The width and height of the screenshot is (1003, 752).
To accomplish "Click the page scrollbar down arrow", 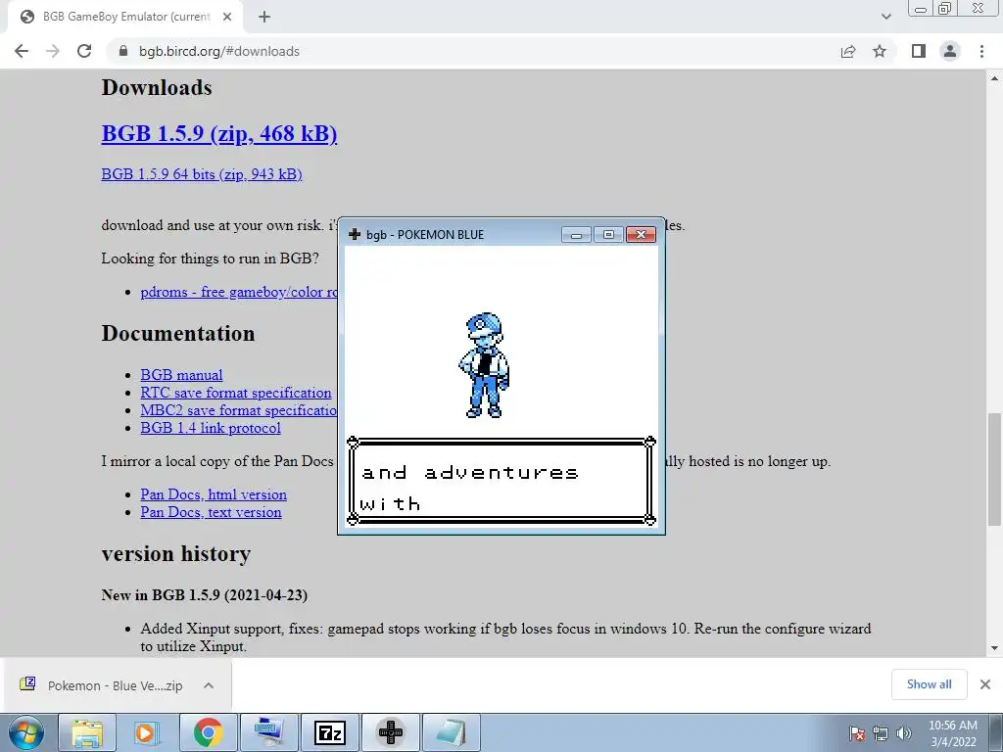I will [995, 648].
